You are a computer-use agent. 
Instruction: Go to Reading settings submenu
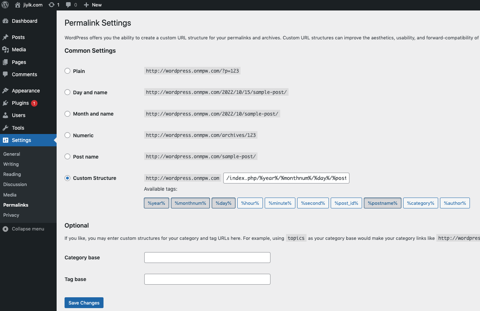[x=12, y=174]
